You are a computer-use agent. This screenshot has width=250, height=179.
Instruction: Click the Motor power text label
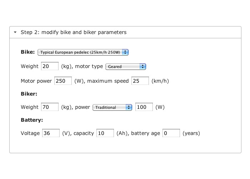(36, 81)
